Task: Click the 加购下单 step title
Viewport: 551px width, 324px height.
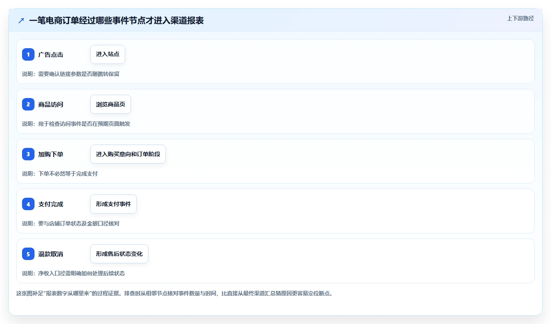Action: point(51,154)
